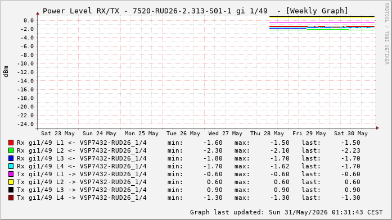The height and width of the screenshot is (220, 392).
Task: Click the Tx gi1/49 L2 legend label
Action: 82,182
